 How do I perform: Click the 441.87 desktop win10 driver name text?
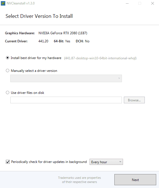point(100,58)
